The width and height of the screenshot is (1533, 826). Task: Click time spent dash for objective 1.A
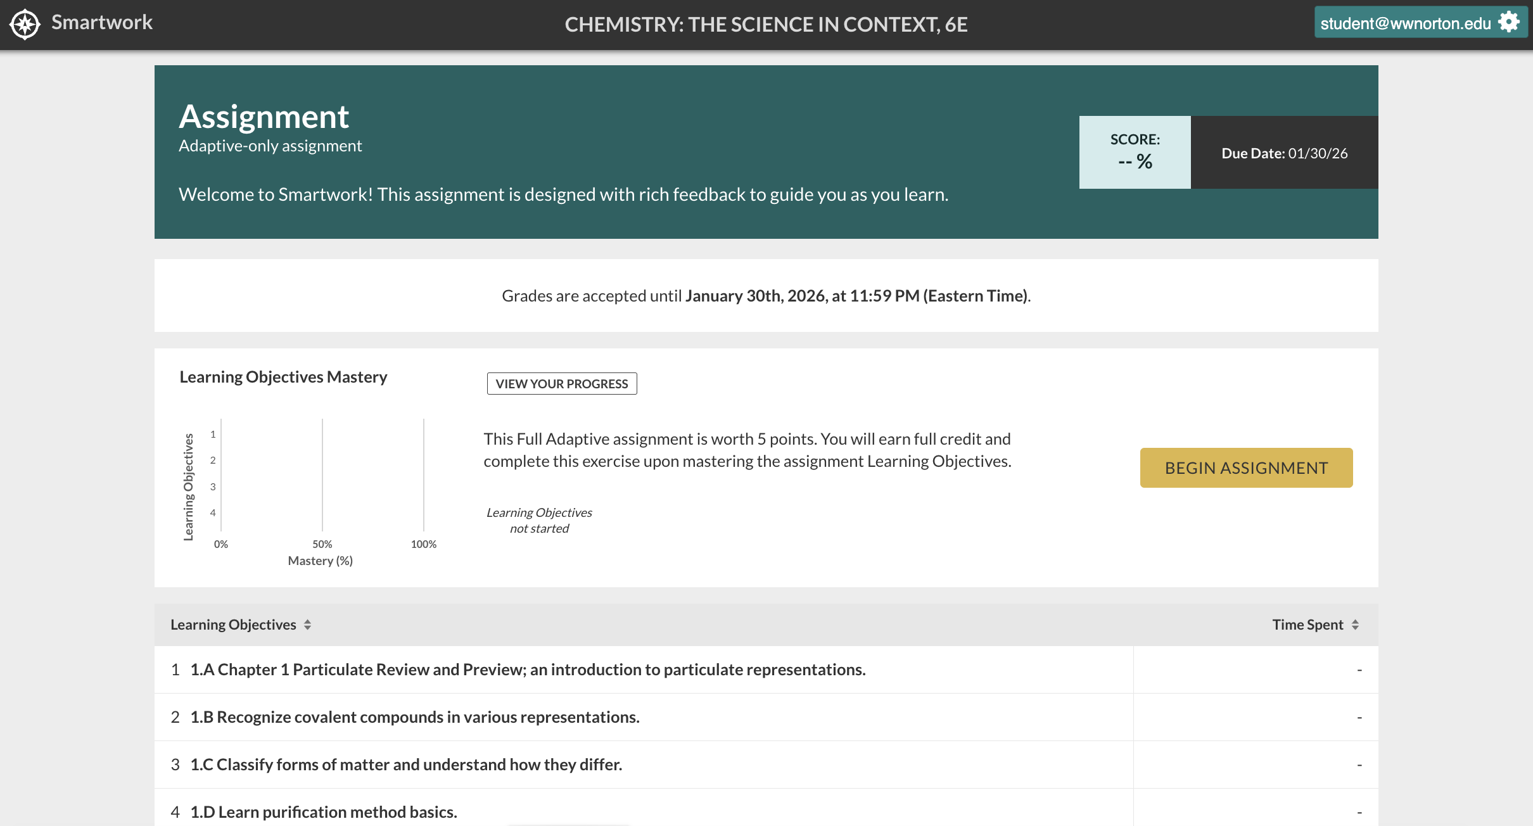coord(1359,670)
